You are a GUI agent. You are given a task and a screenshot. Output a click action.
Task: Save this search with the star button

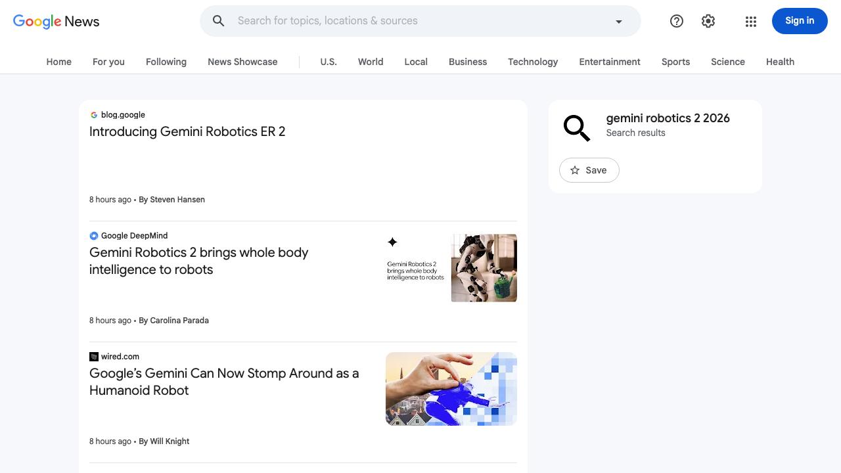click(x=589, y=170)
